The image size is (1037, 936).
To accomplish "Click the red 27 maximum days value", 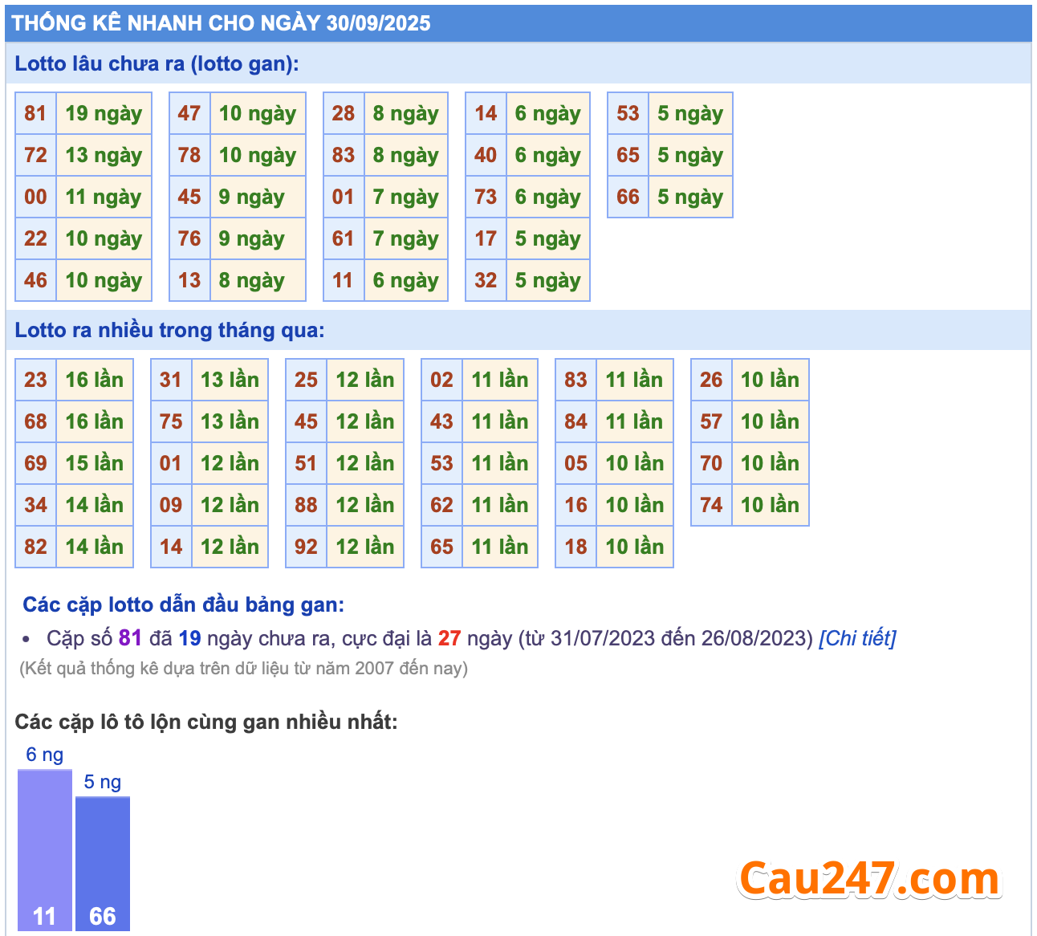I will (x=449, y=638).
